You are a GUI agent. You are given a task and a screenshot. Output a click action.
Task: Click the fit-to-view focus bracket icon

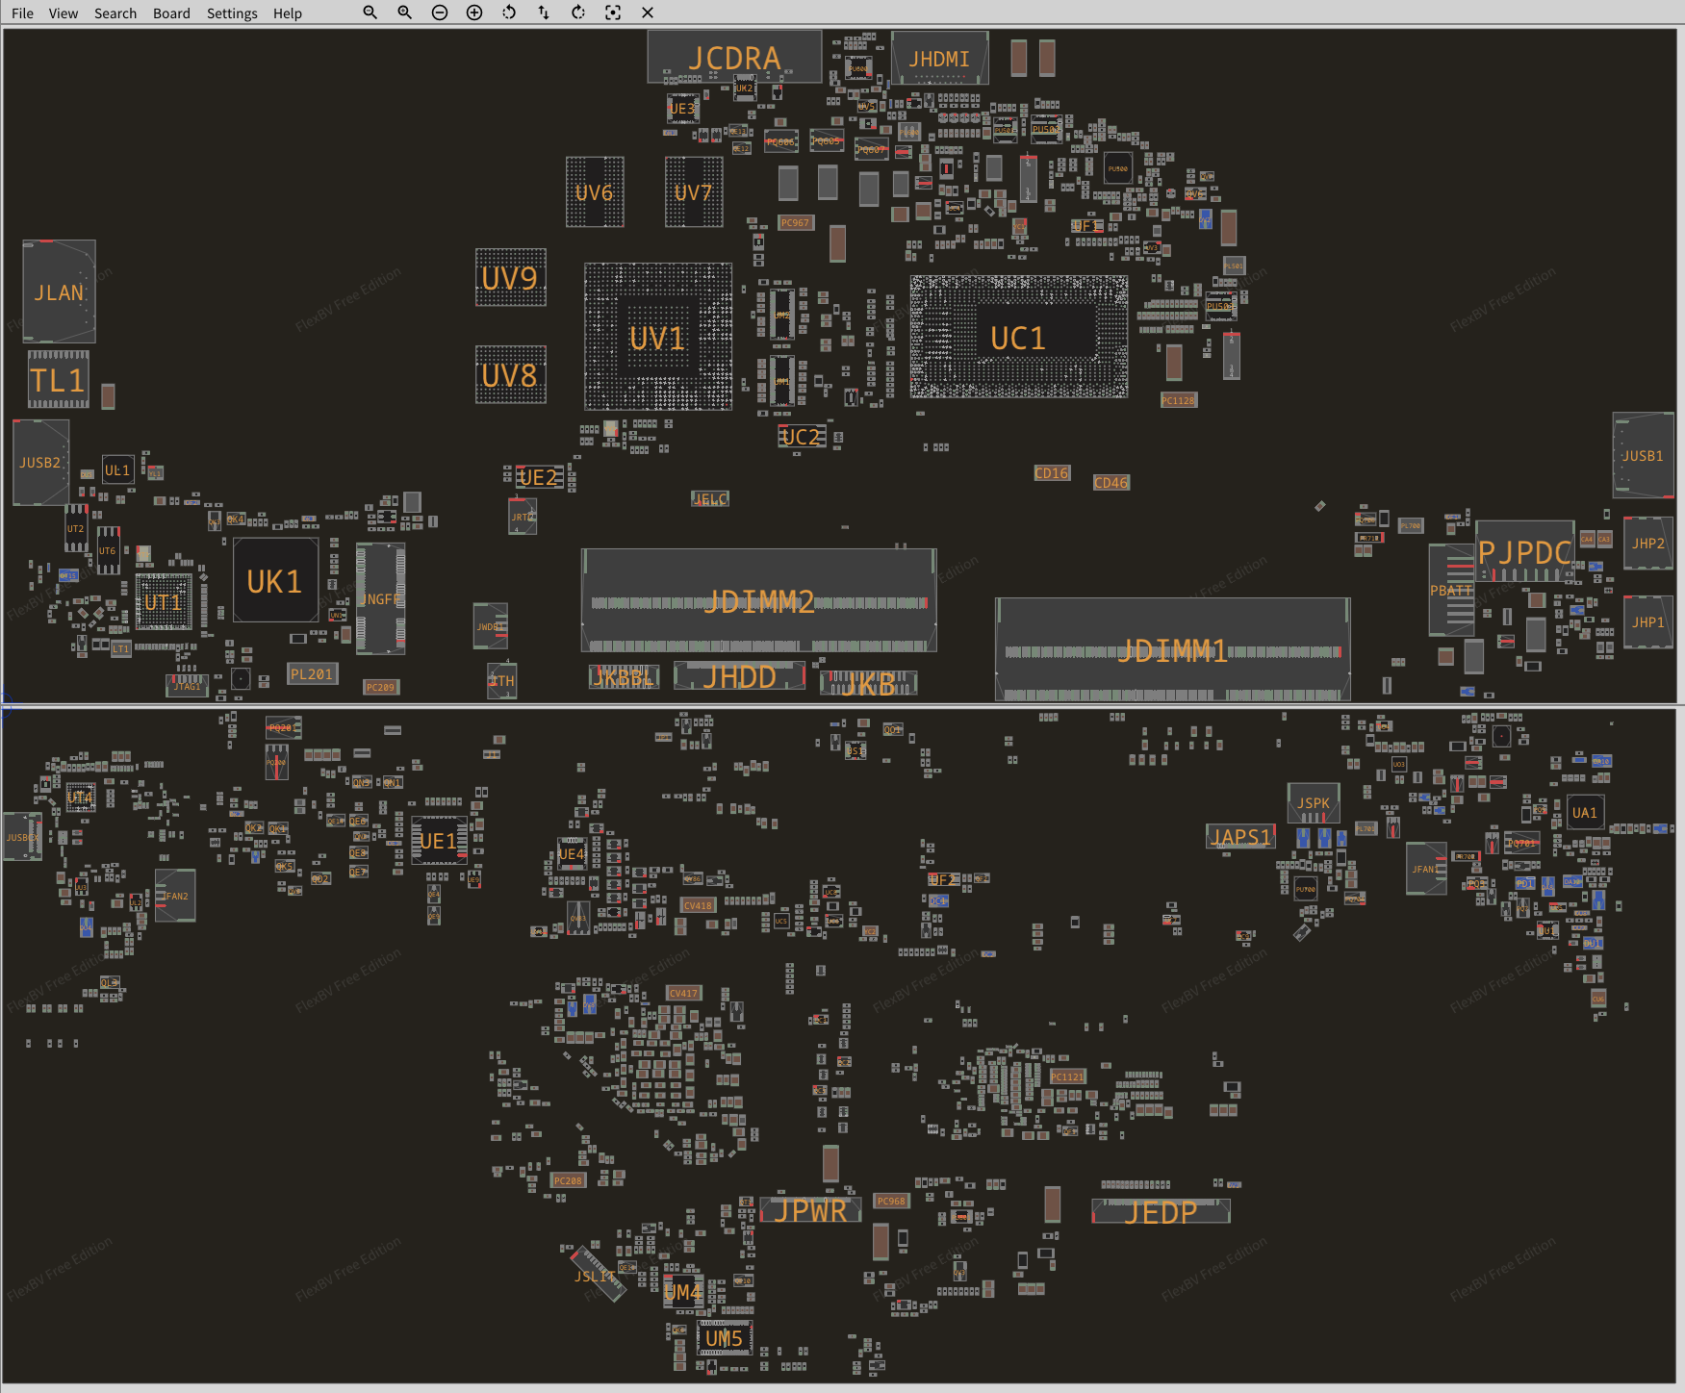pyautogui.click(x=613, y=13)
